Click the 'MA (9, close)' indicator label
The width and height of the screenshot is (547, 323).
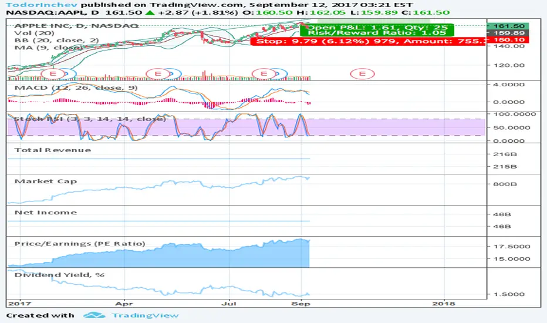tap(49, 48)
